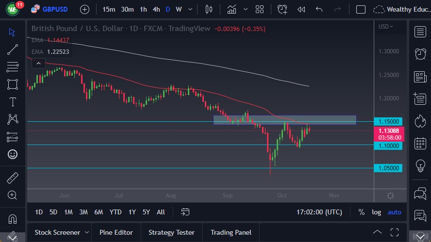Viewport: 431px width, 242px height.
Task: Open the emoji icons tool
Action: [13, 154]
